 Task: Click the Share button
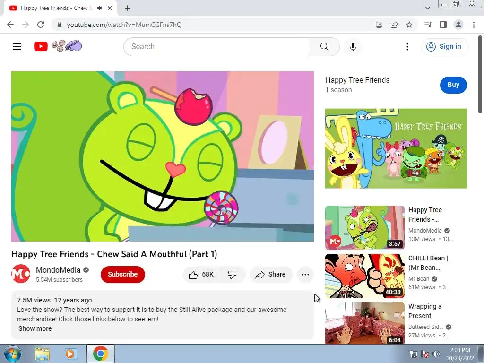271,275
